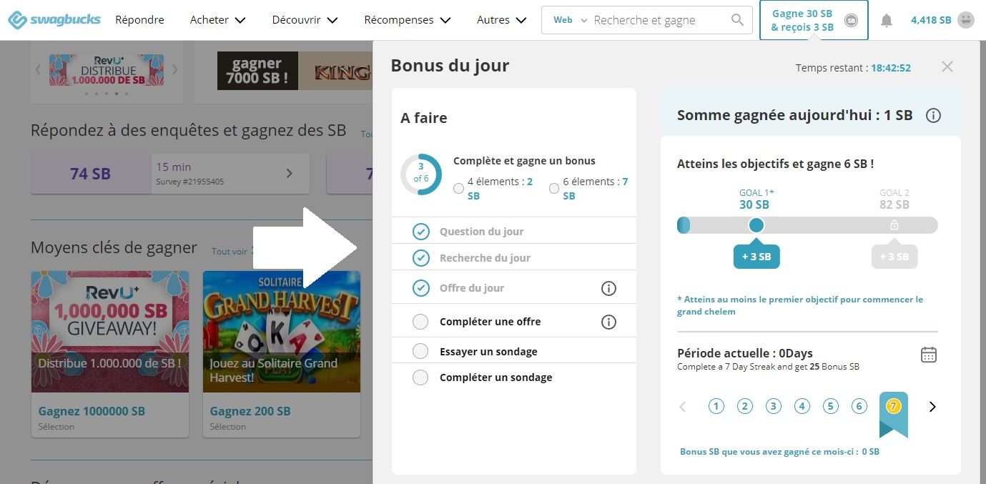Click the Swagbucks logo

[54, 20]
